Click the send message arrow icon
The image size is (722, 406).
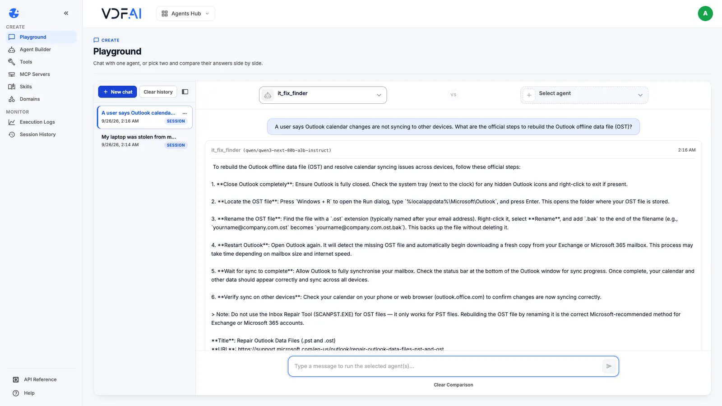tap(609, 366)
